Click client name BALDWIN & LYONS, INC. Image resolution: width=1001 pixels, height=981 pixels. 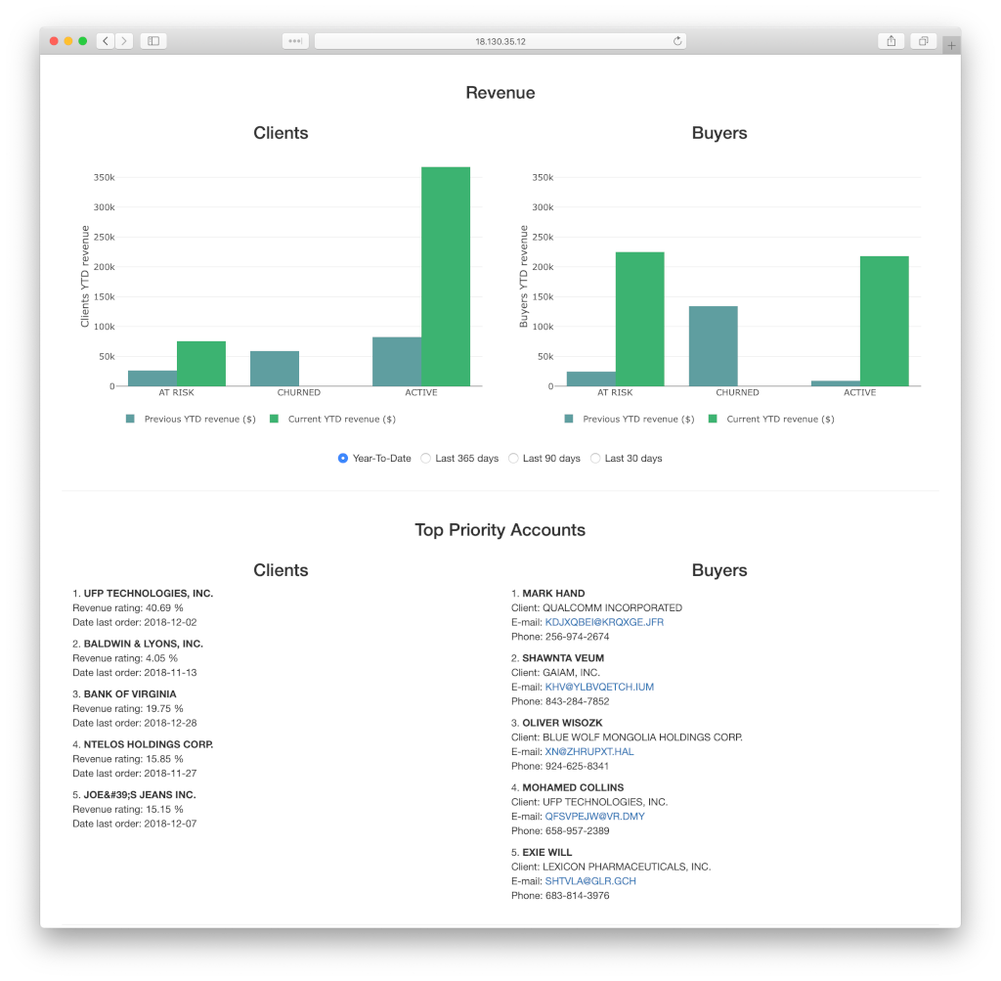(x=143, y=644)
